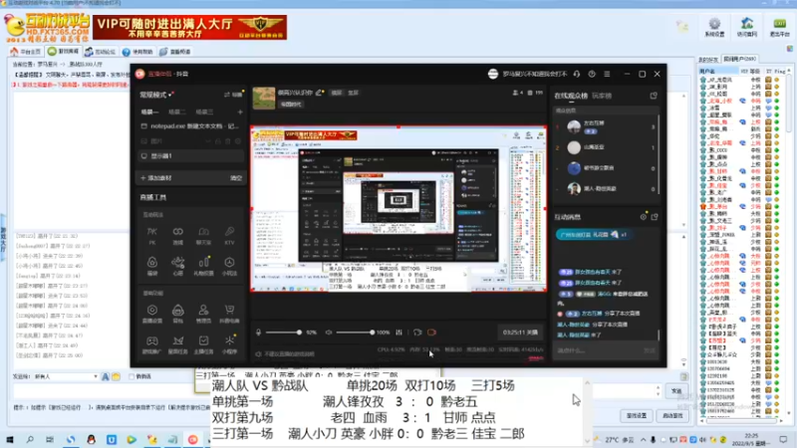Click 退出平台 in the battle platform window
This screenshot has width=797, height=448.
click(780, 28)
